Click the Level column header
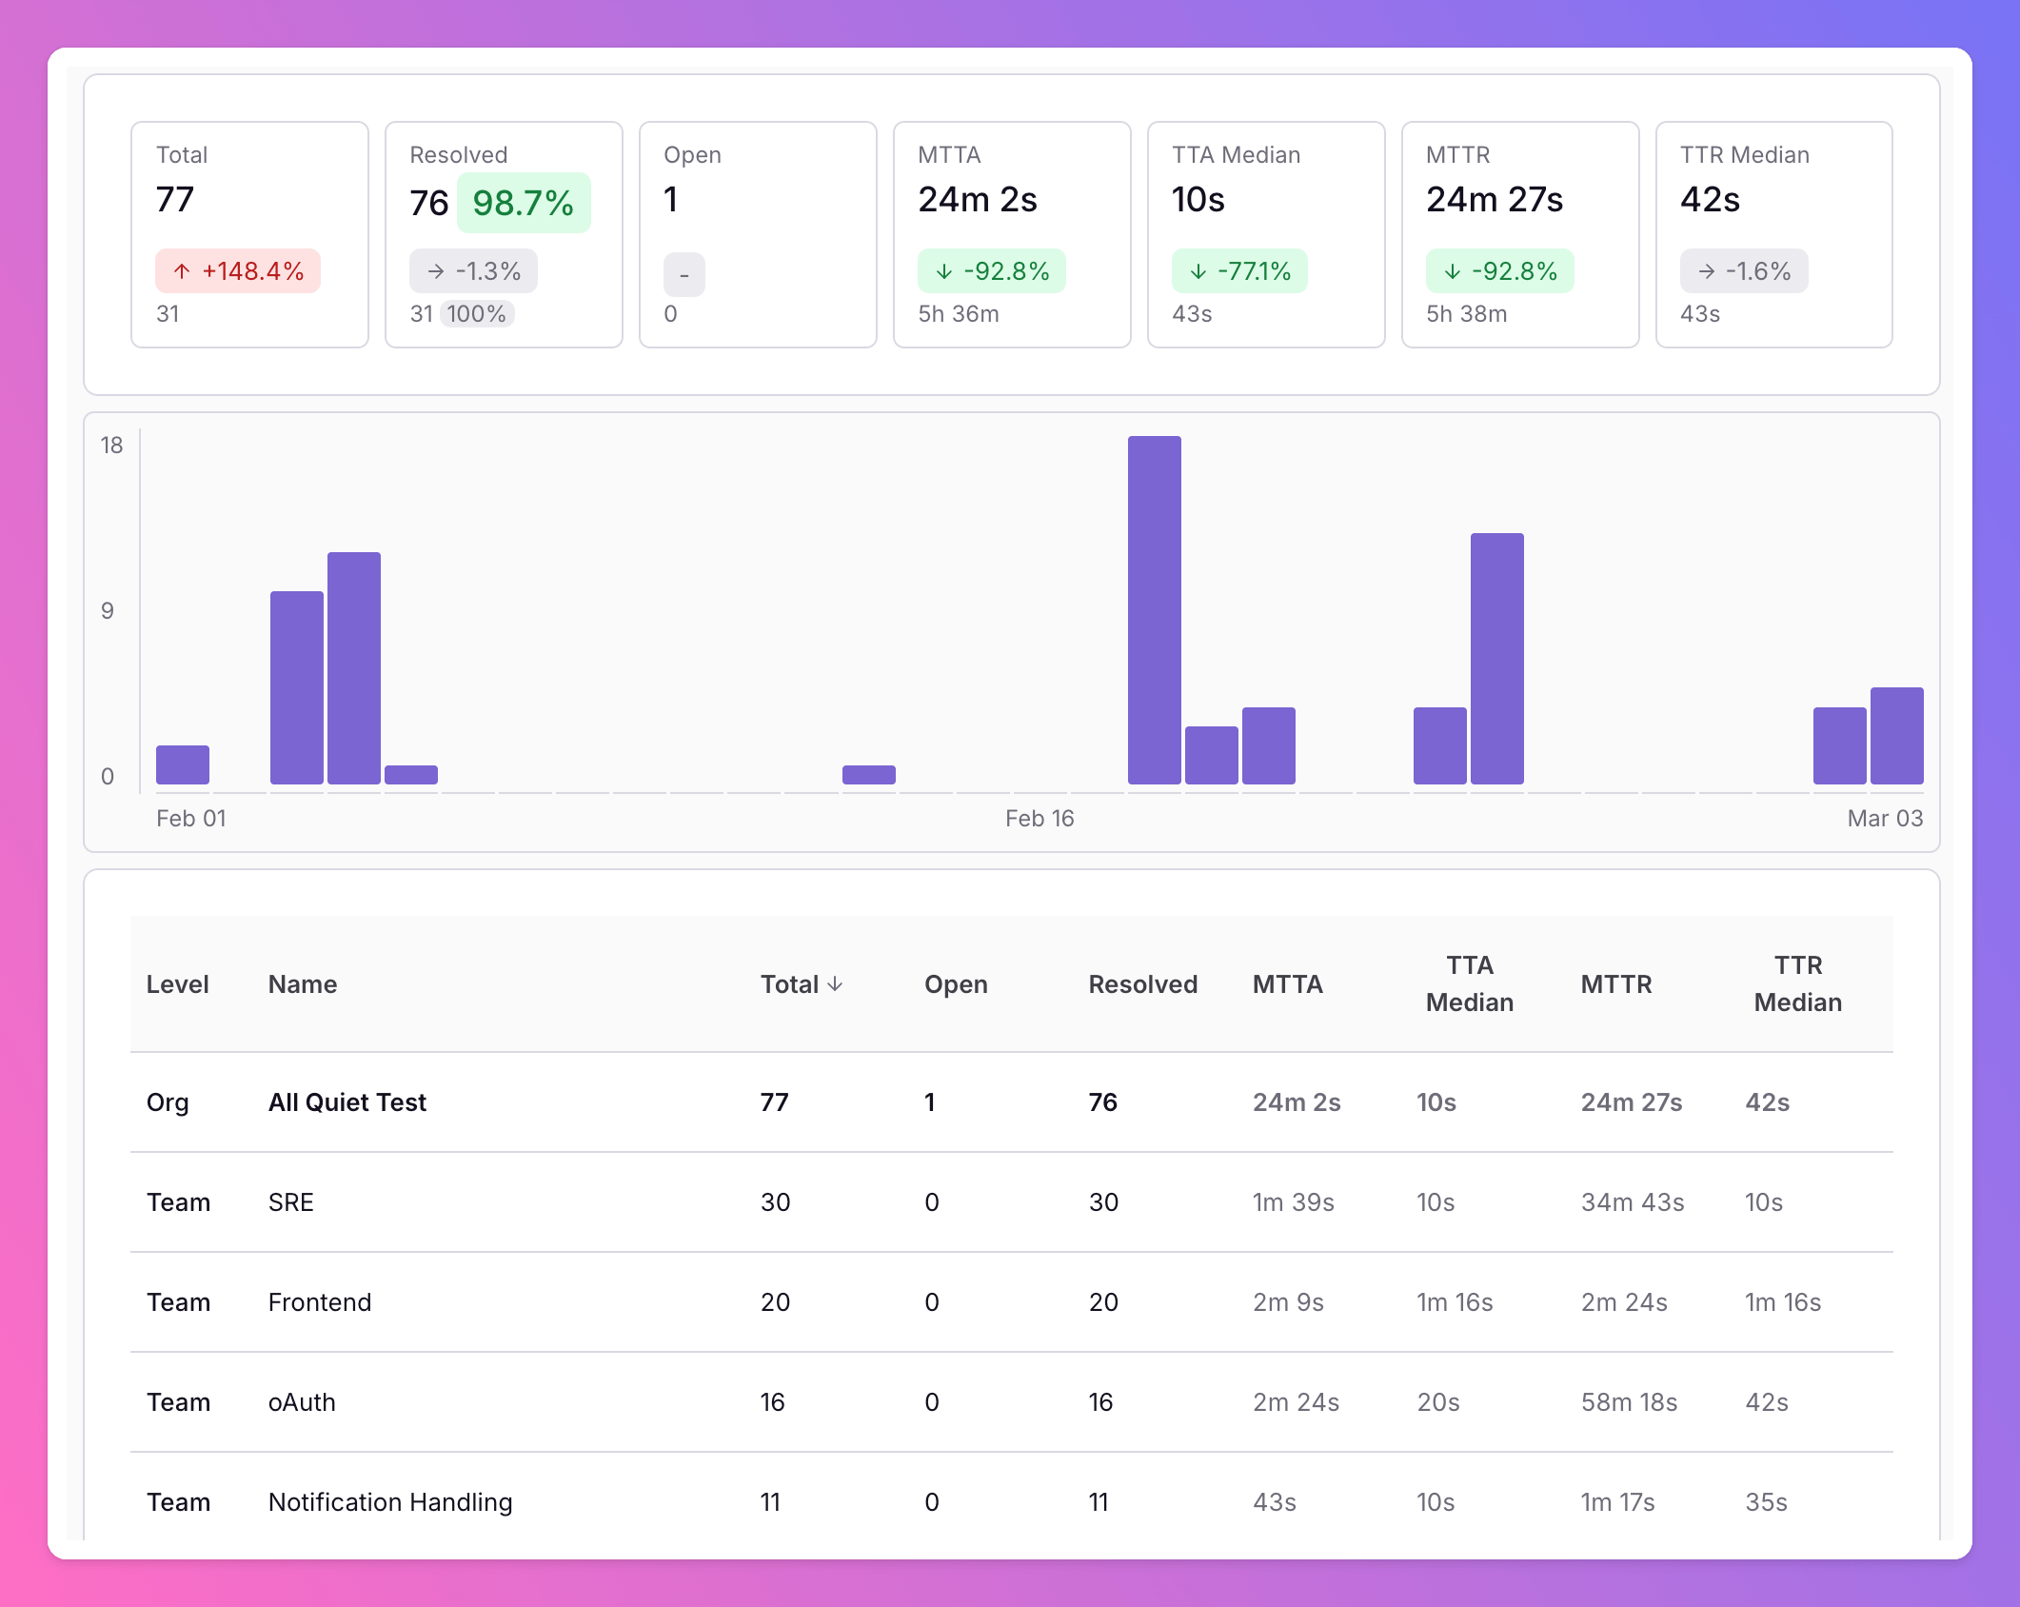 click(179, 984)
